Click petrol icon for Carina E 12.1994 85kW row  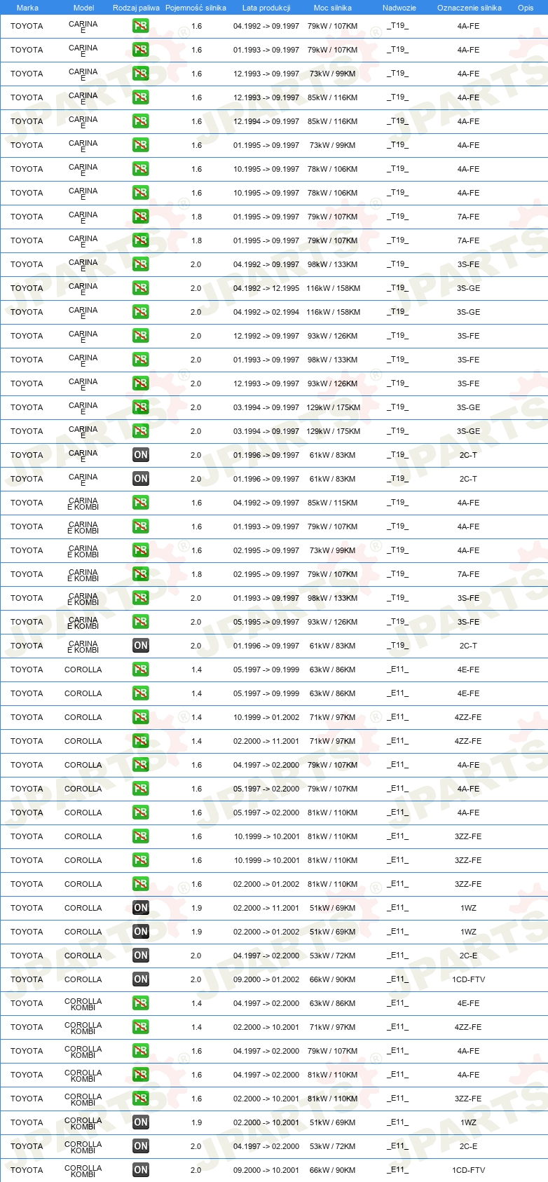(141, 121)
